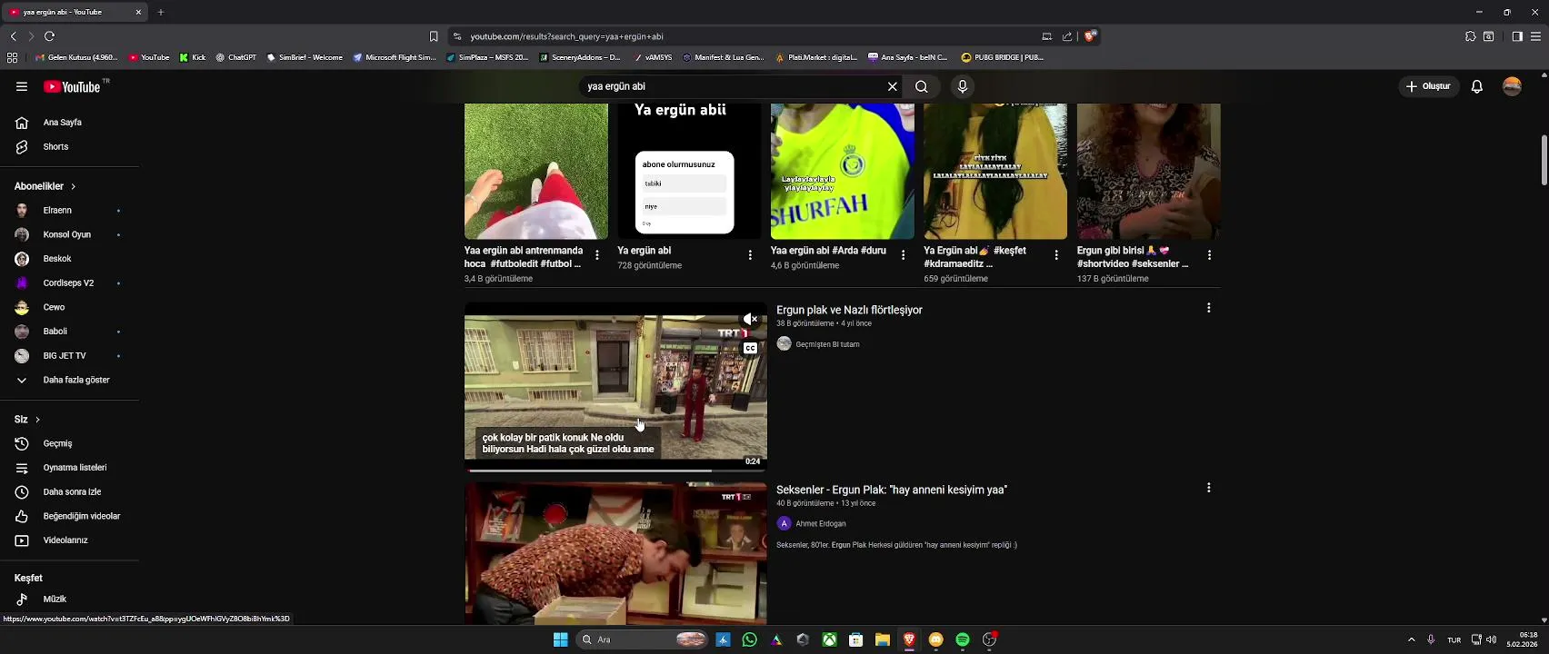Open options menu for Seksenler Ergun Plak video

(x=1209, y=488)
